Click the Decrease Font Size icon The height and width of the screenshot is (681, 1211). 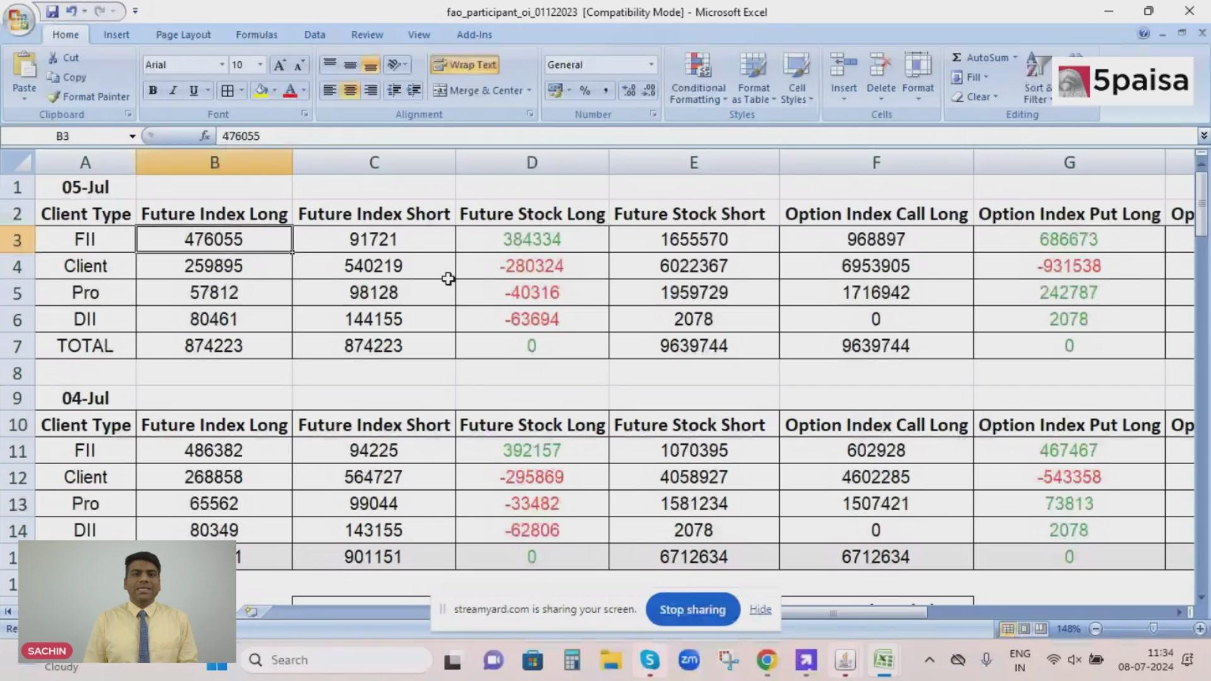pos(299,64)
